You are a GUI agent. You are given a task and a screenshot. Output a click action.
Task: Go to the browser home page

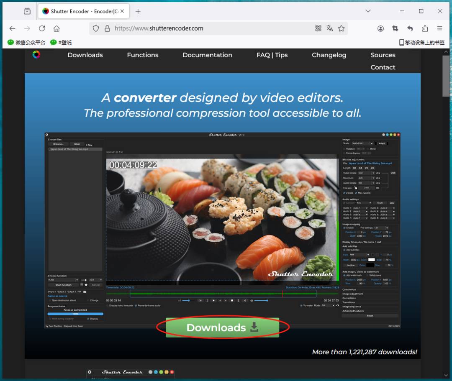(x=57, y=28)
